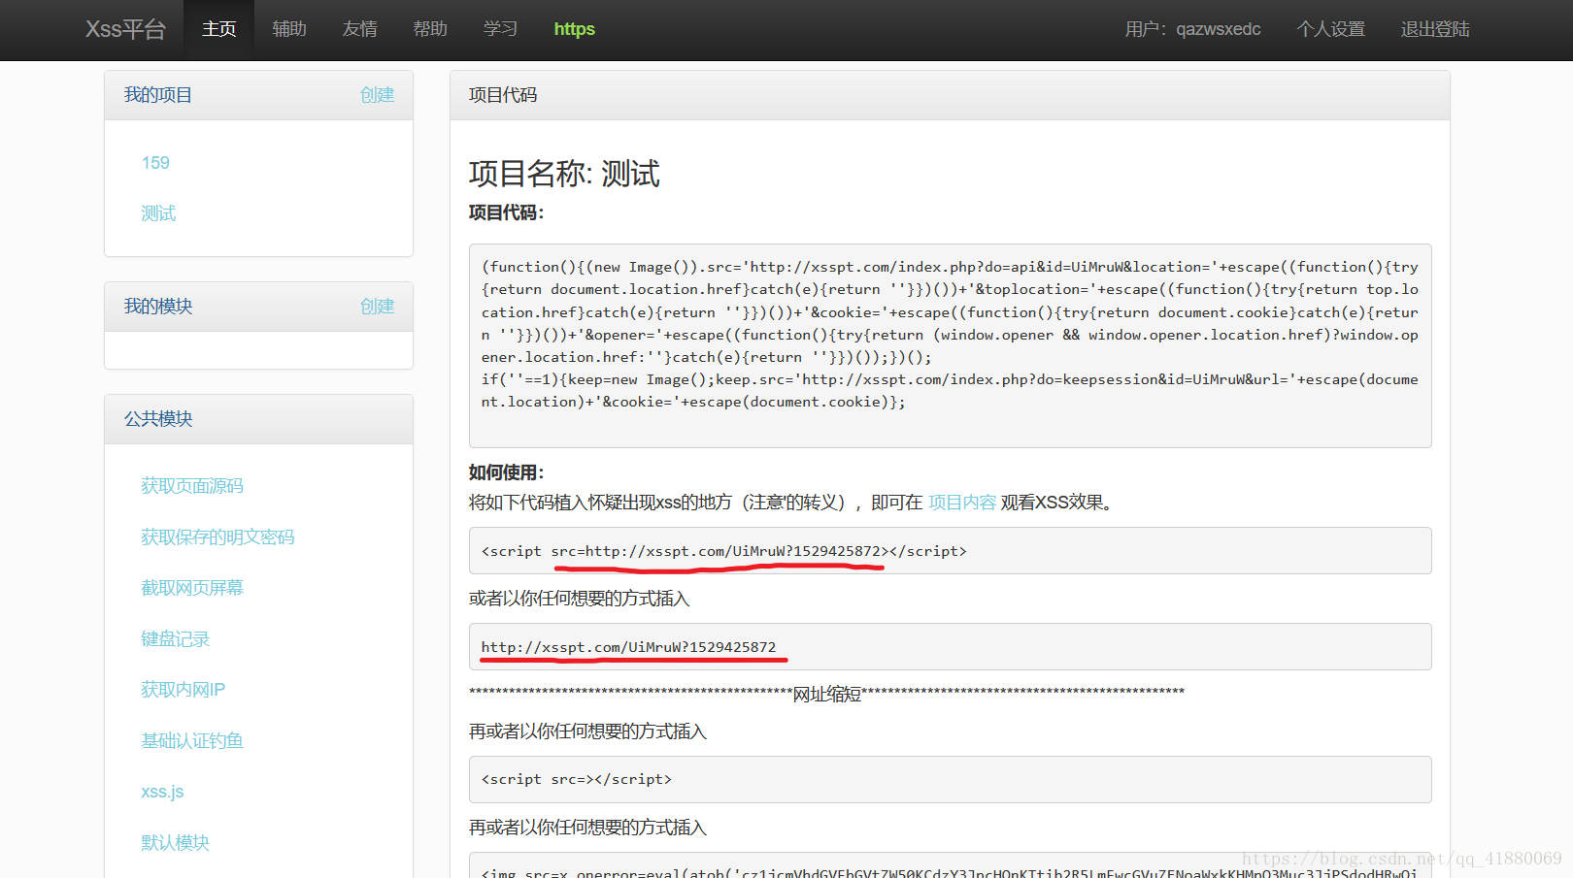Open the 截取网页屏幕 module
Image resolution: width=1573 pixels, height=878 pixels.
click(x=192, y=588)
